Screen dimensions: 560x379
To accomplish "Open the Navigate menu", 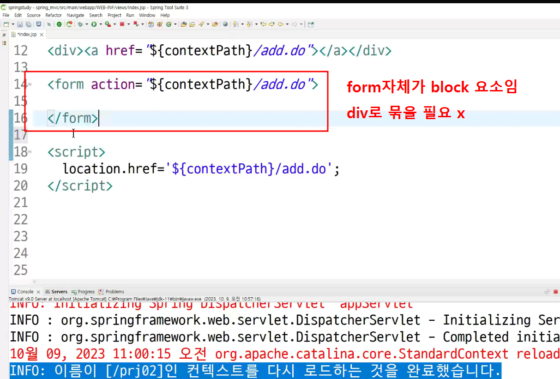I will click(x=76, y=15).
